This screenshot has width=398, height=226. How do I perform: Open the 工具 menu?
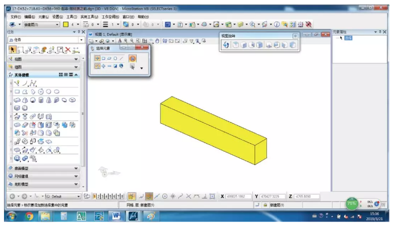(x=72, y=17)
